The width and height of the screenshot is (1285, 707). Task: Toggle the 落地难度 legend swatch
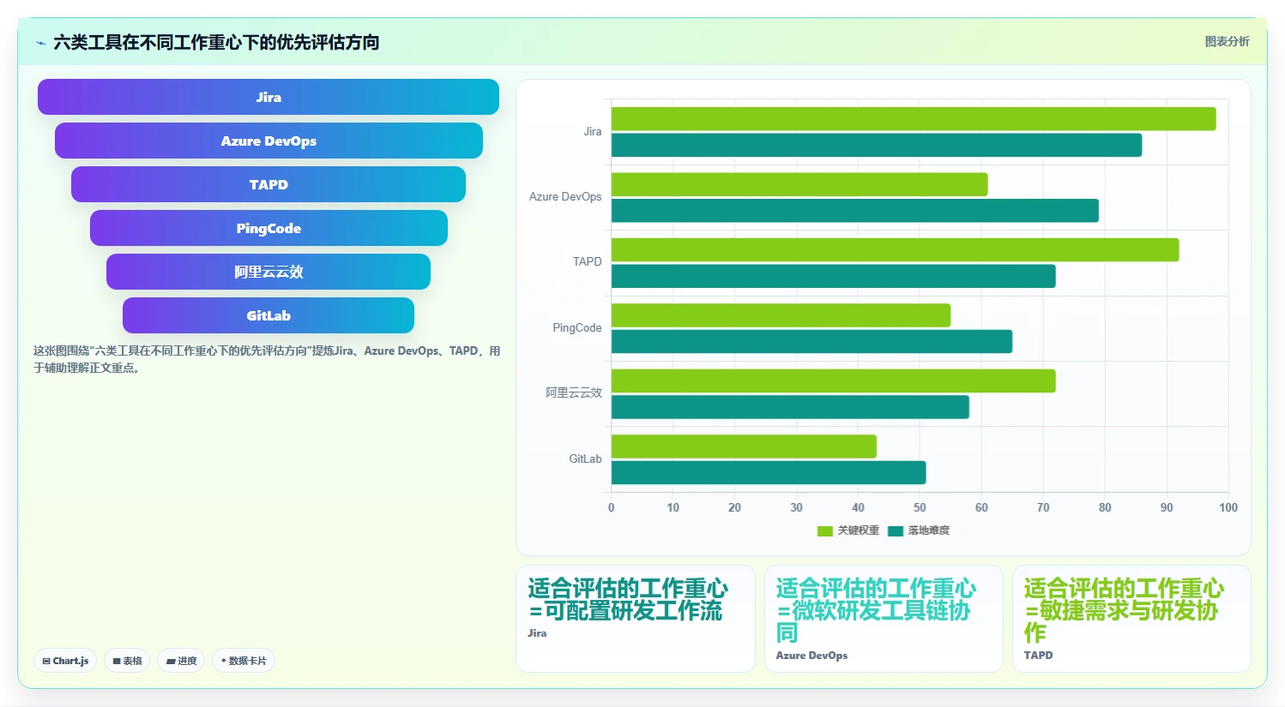[x=896, y=531]
